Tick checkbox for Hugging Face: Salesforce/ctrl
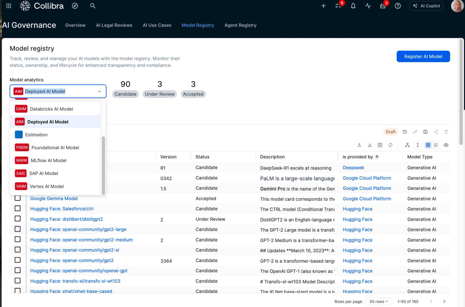The width and height of the screenshot is (465, 307). (18, 209)
